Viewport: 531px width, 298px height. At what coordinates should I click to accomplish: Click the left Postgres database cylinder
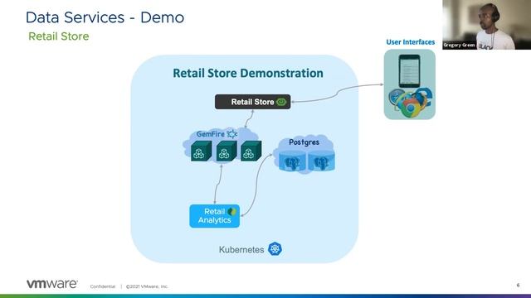point(291,161)
